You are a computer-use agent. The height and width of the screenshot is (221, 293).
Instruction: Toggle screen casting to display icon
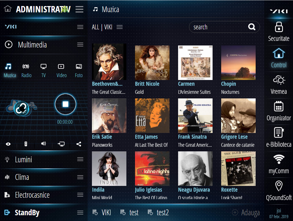tap(61, 144)
